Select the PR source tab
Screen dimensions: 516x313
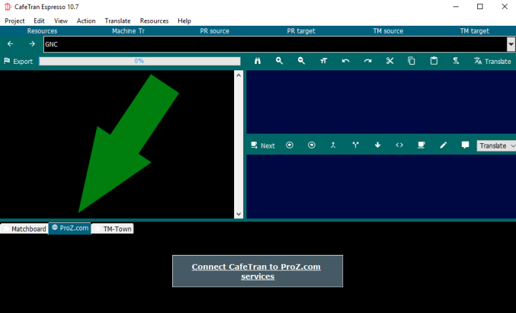pyautogui.click(x=215, y=31)
